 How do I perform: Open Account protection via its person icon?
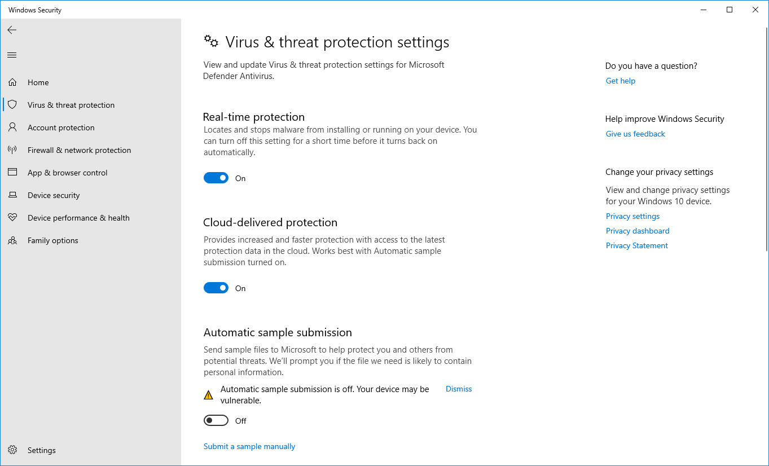click(x=12, y=127)
